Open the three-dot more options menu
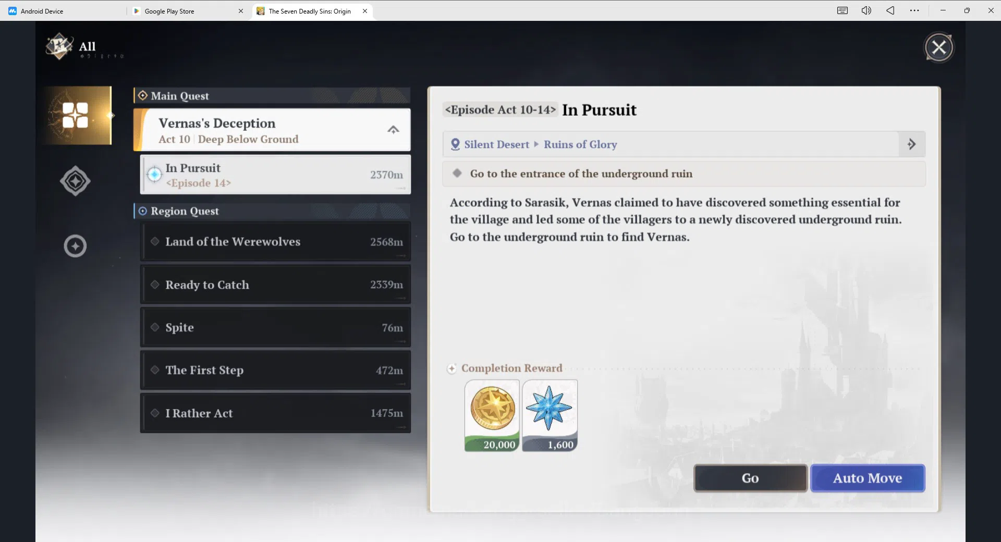Screen dimensions: 1001x542 point(914,10)
